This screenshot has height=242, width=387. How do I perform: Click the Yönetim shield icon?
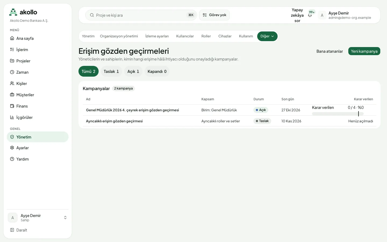(12, 137)
